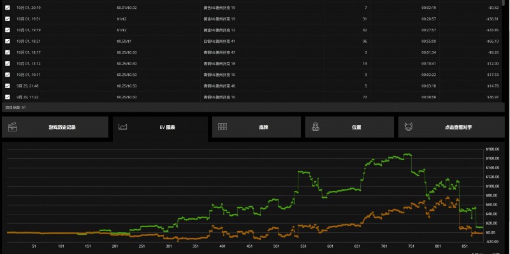Click the $180.00 axis label on chart
This screenshot has width=510, height=254.
[x=492, y=149]
